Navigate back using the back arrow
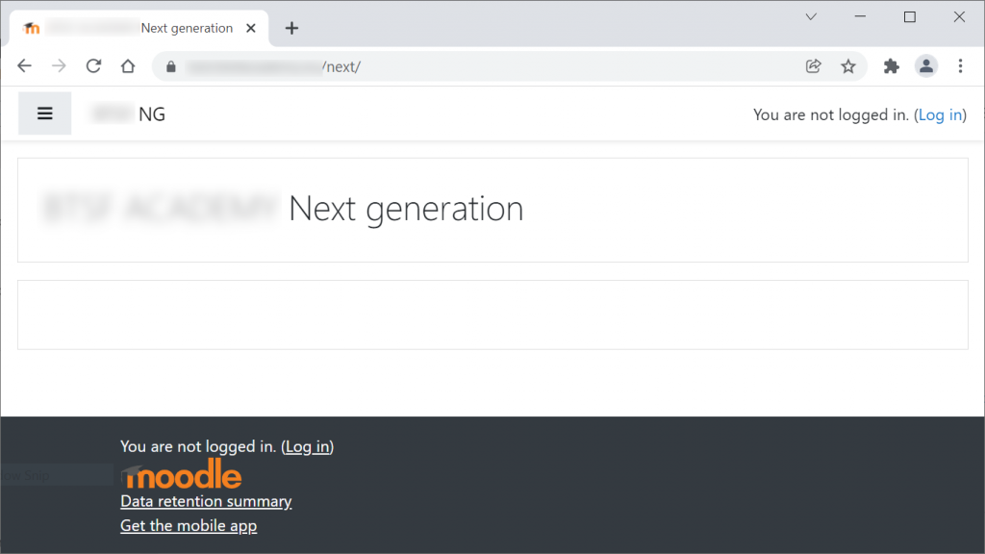The image size is (985, 554). click(24, 66)
